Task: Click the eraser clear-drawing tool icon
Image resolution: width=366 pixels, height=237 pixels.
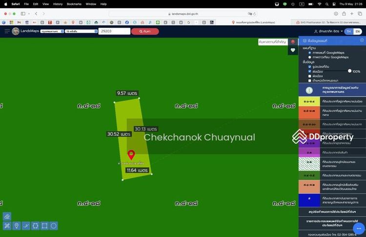Action: [x=7, y=216]
